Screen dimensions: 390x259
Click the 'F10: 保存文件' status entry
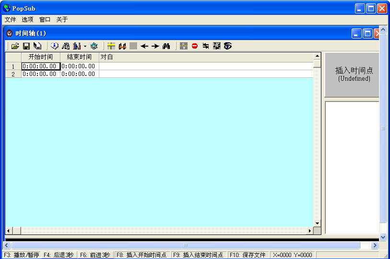[x=248, y=255]
